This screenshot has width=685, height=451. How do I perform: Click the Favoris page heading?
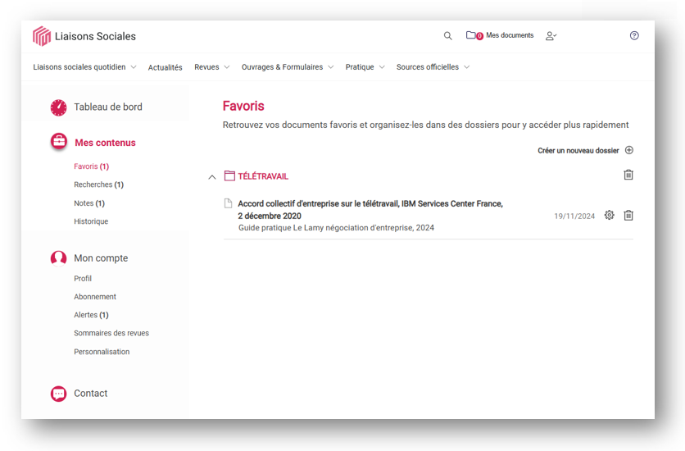[x=243, y=107]
